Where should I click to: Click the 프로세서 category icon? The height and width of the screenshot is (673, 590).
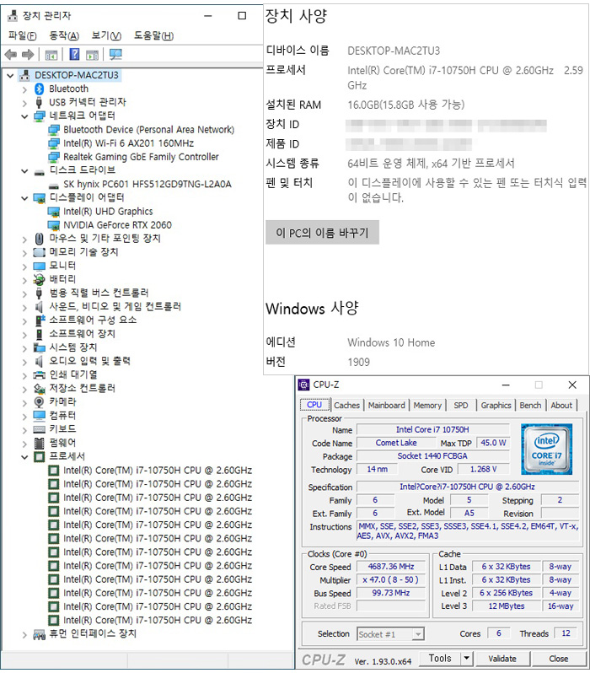(39, 457)
